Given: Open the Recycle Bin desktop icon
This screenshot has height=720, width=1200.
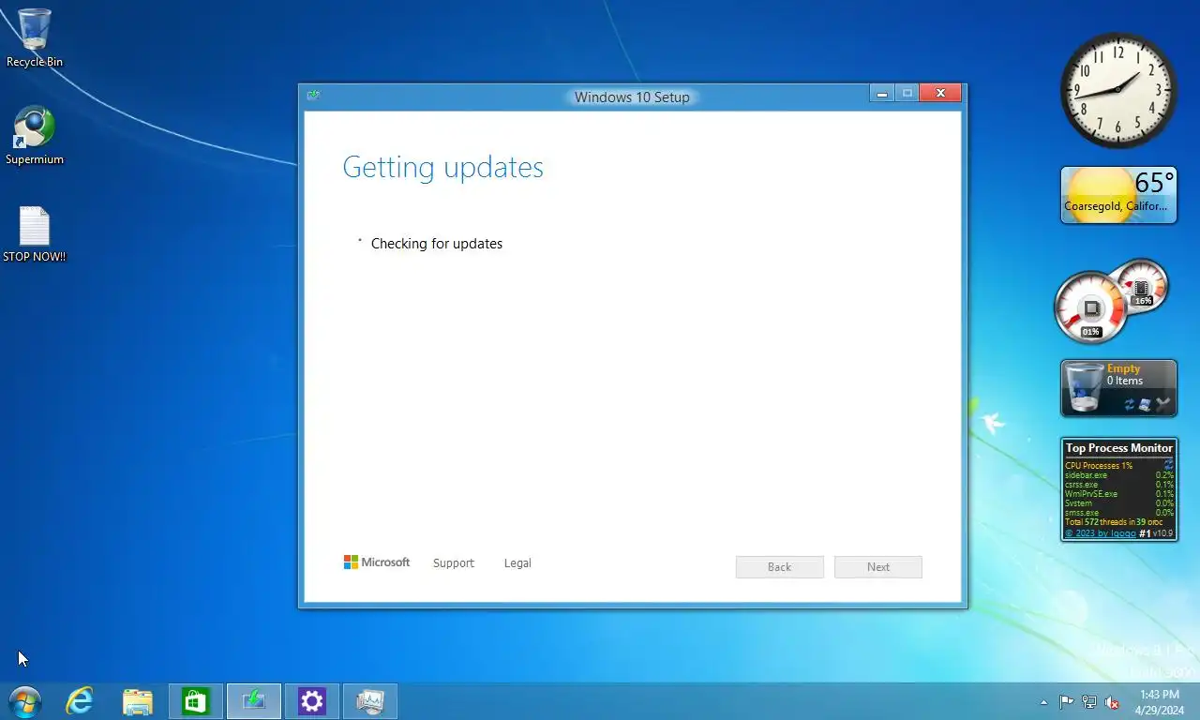Looking at the screenshot, I should pyautogui.click(x=35, y=37).
